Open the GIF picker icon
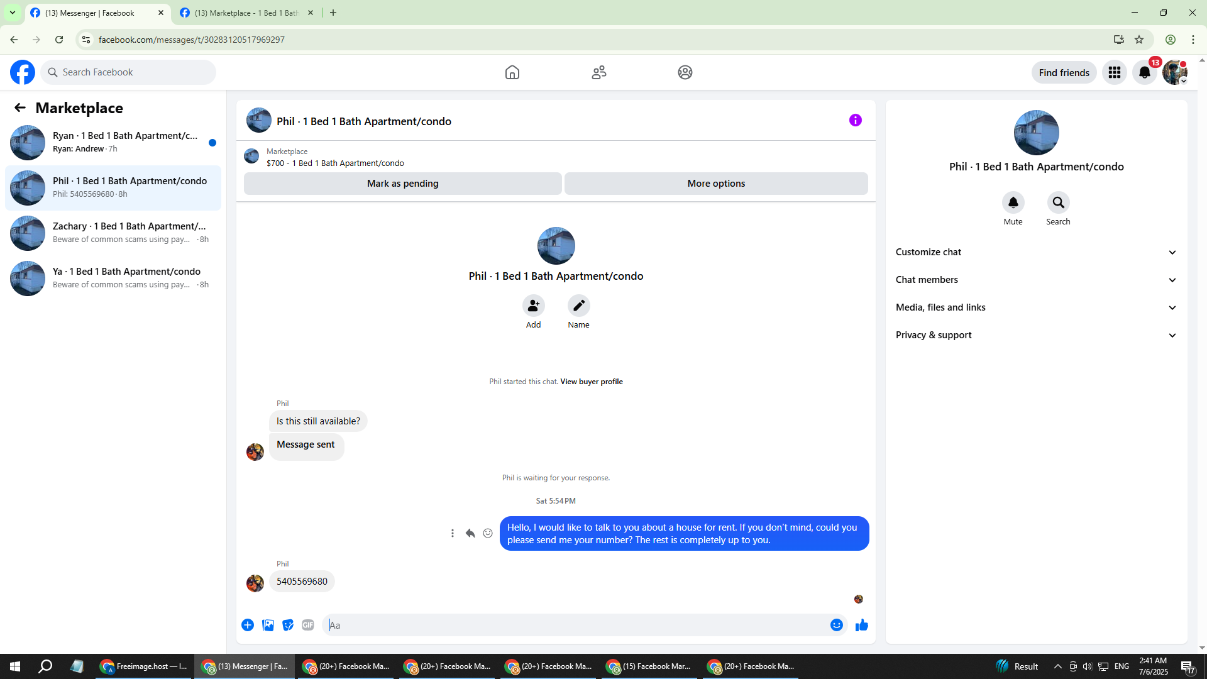The height and width of the screenshot is (679, 1207). (x=307, y=625)
